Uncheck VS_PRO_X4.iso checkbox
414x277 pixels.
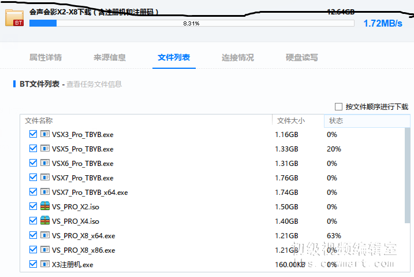pos(33,220)
